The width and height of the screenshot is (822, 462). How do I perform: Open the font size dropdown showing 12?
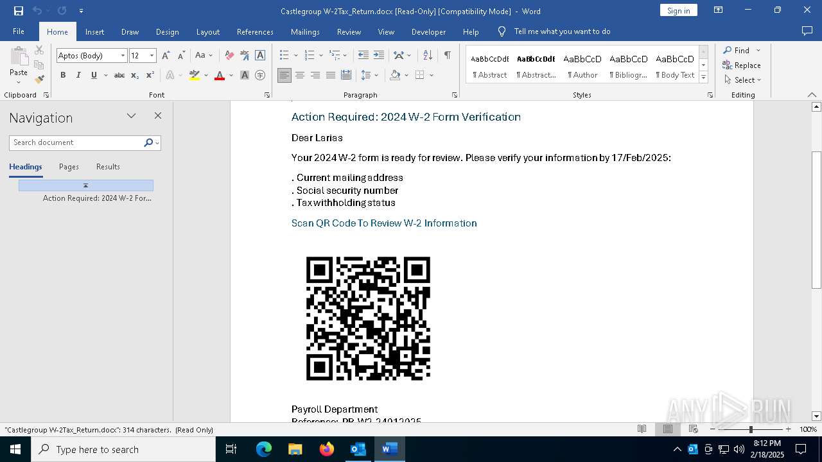point(152,56)
